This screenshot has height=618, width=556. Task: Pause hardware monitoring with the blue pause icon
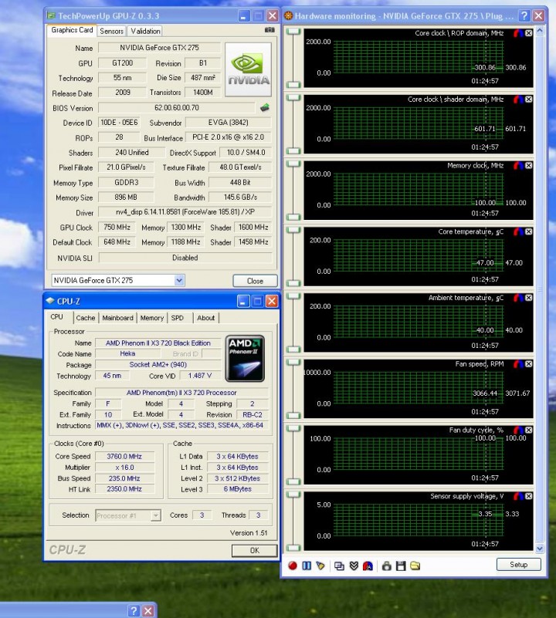(x=307, y=566)
